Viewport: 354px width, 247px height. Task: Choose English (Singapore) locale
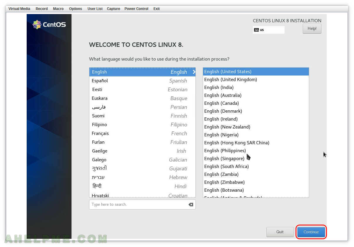[256, 159]
